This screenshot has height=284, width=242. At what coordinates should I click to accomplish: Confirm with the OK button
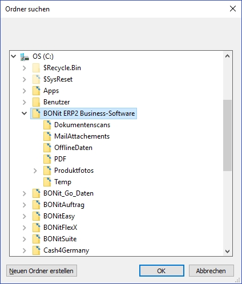coord(162,271)
